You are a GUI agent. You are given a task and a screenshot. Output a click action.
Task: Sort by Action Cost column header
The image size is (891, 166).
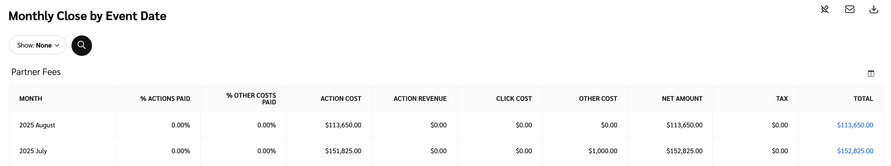coord(341,99)
